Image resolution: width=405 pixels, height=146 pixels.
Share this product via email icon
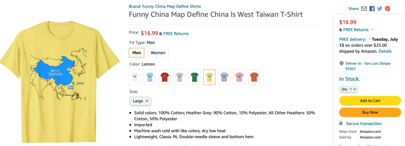(364, 9)
